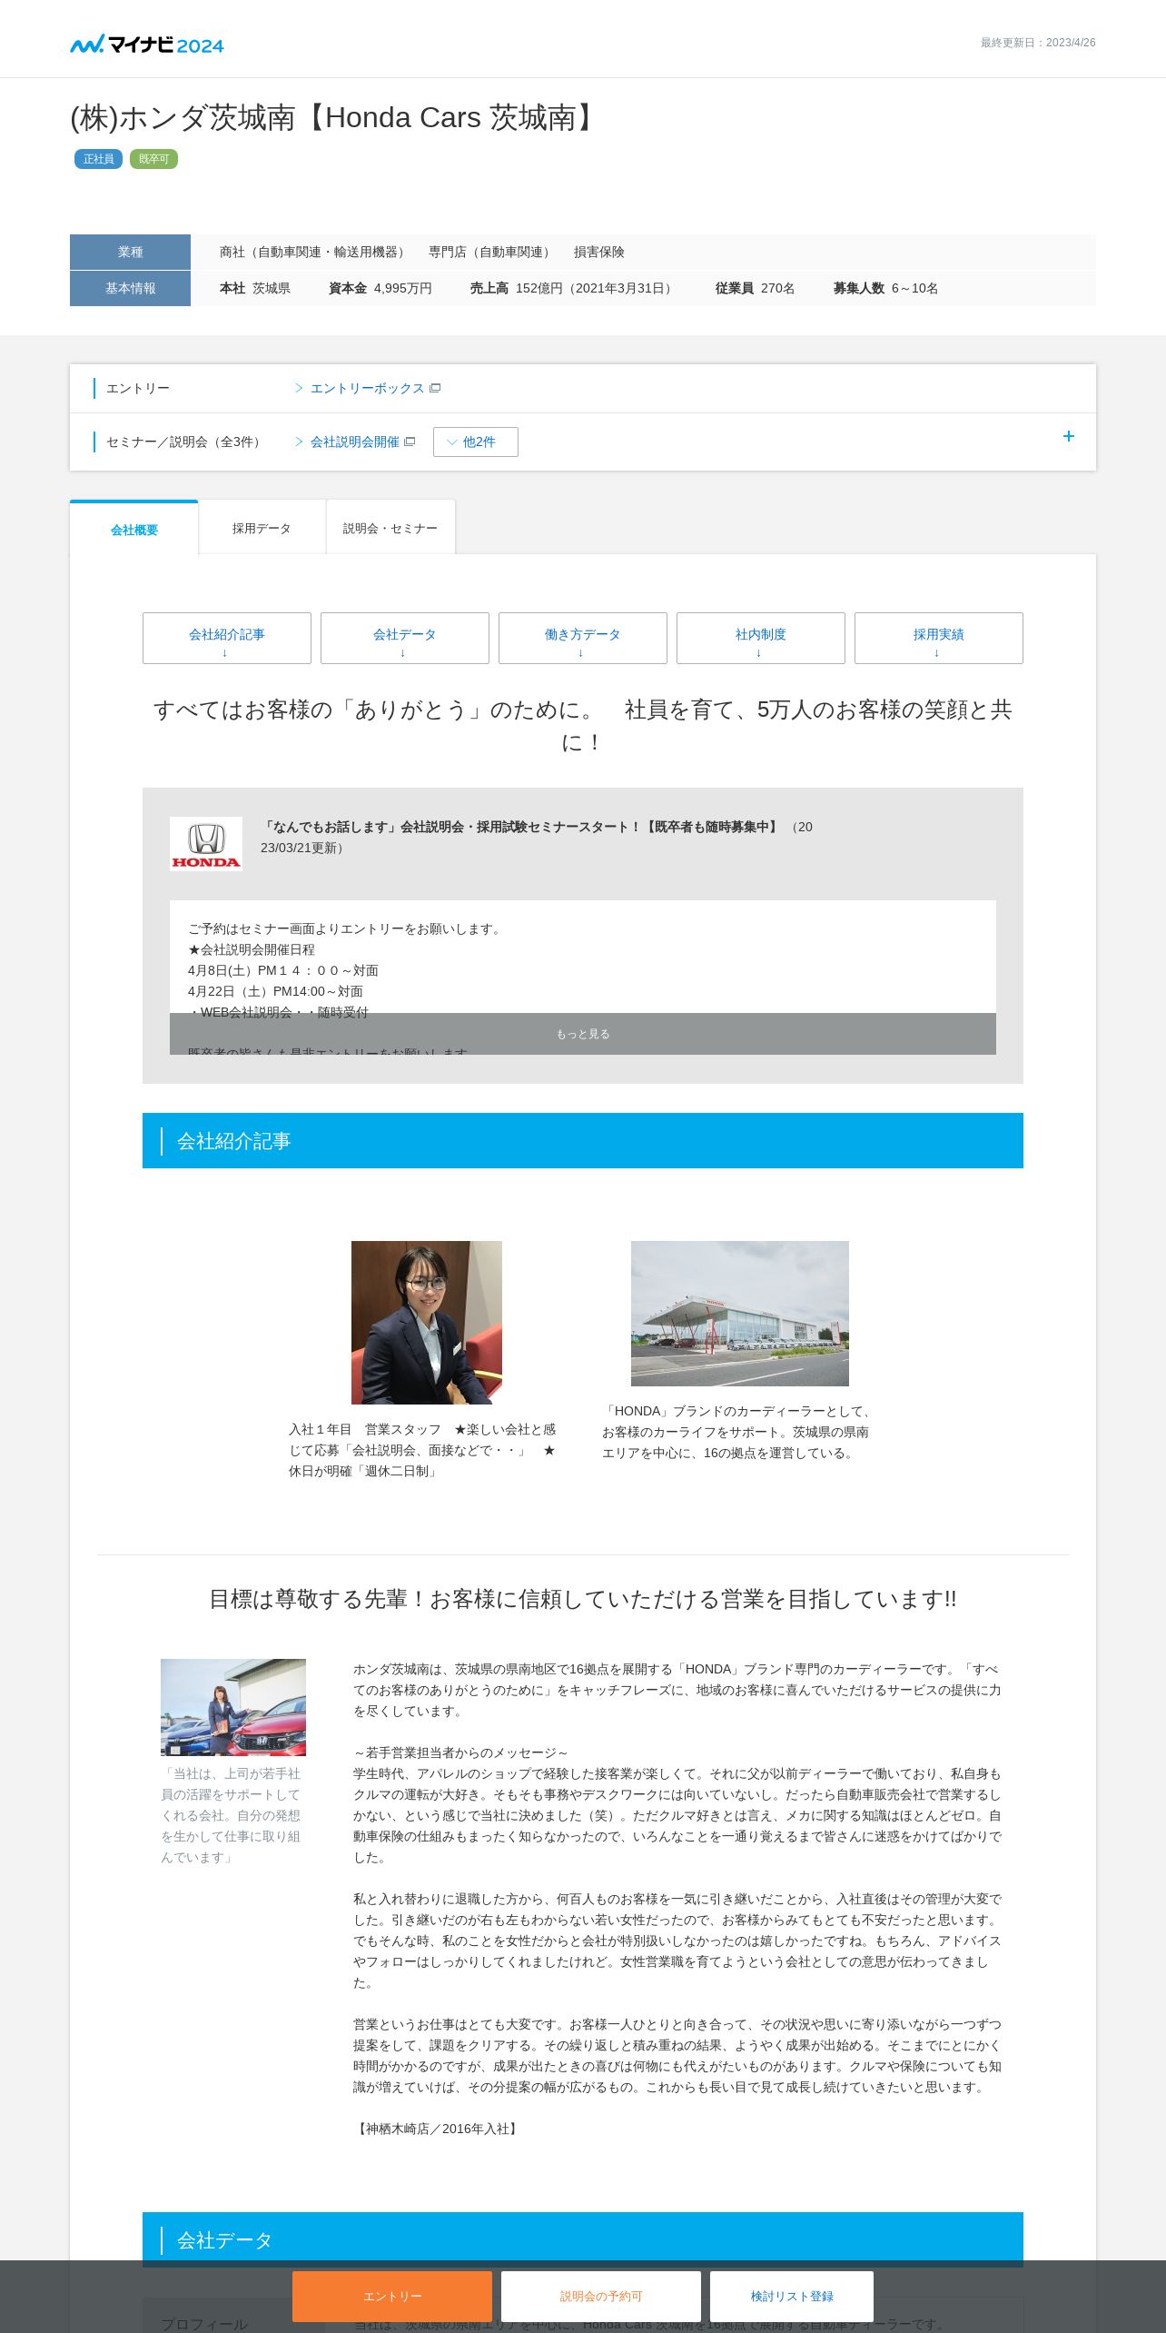Click the 既卒可 tag badge
This screenshot has height=2333, width=1166.
tap(153, 159)
